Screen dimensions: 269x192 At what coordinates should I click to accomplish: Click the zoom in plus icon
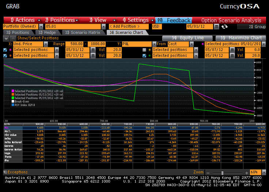point(247,172)
